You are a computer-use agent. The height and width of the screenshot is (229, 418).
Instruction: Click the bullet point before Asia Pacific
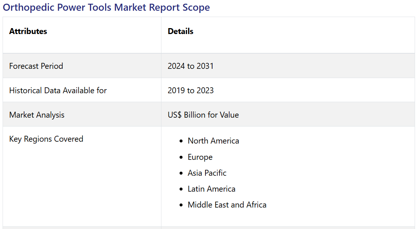(x=181, y=173)
